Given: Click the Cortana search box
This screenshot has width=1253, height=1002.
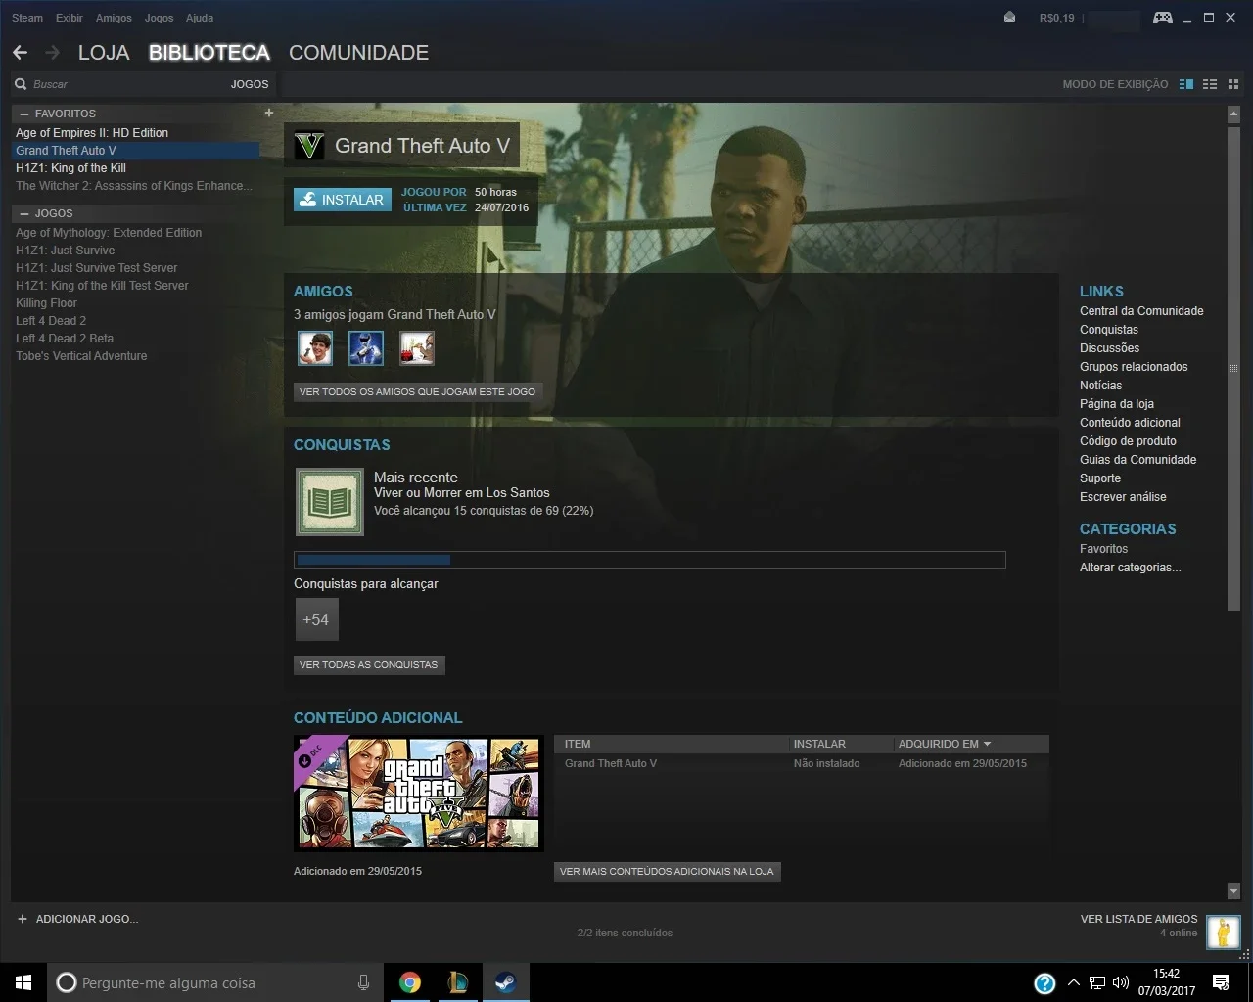Looking at the screenshot, I should pos(215,982).
